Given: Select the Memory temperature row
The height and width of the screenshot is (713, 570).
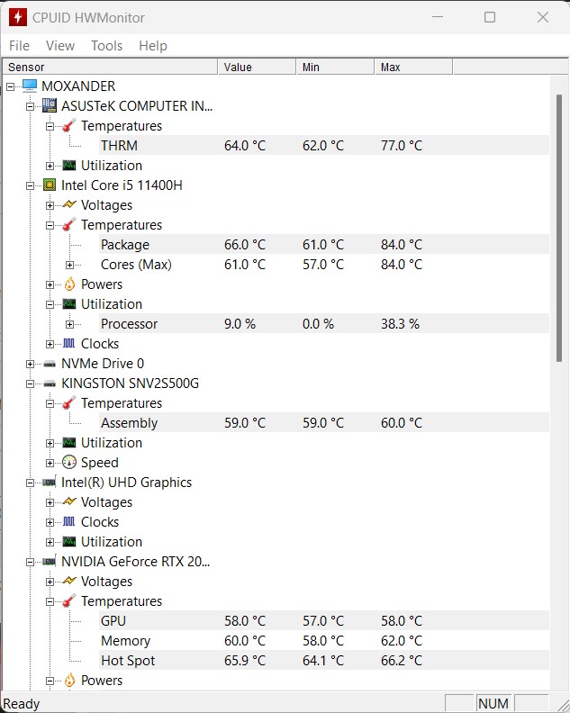Looking at the screenshot, I should pos(324,641).
